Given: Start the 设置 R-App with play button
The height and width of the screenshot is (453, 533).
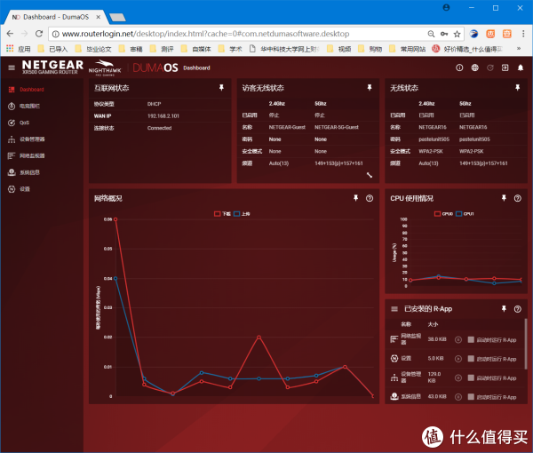Looking at the screenshot, I should click(x=458, y=359).
